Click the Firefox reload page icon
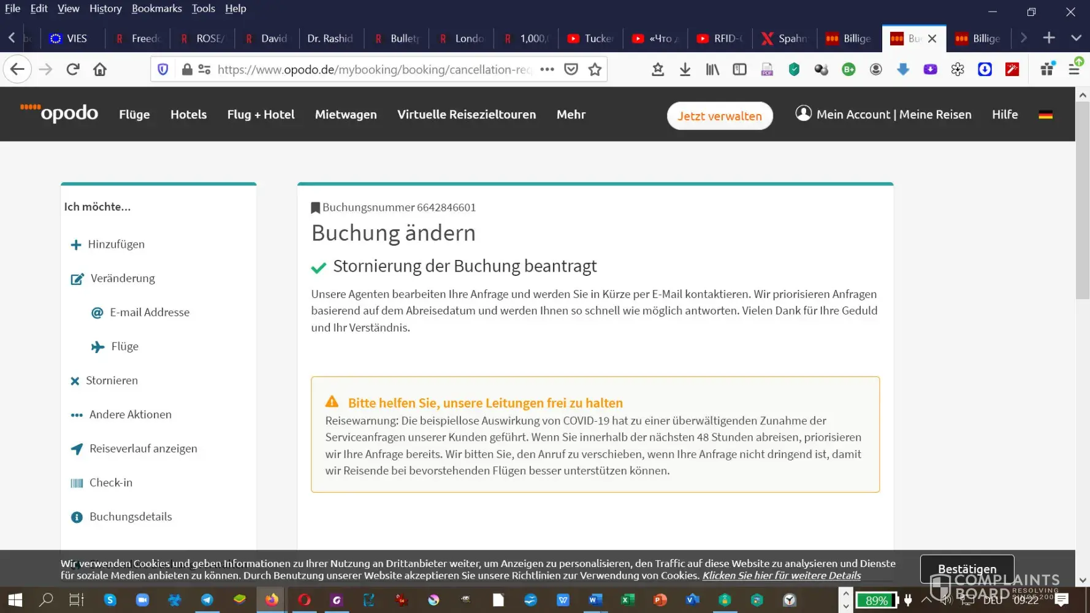Screen dimensions: 1090x613 [x=73, y=69]
